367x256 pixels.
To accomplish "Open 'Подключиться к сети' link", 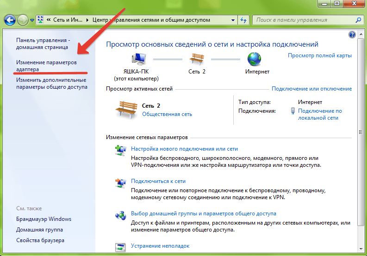I will [x=158, y=181].
